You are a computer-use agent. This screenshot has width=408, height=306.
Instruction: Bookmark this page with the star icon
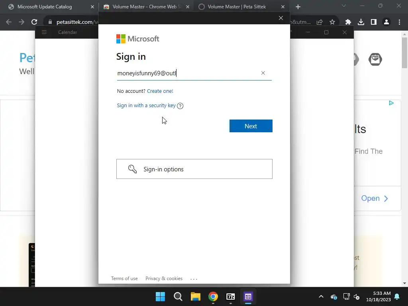pos(332,22)
